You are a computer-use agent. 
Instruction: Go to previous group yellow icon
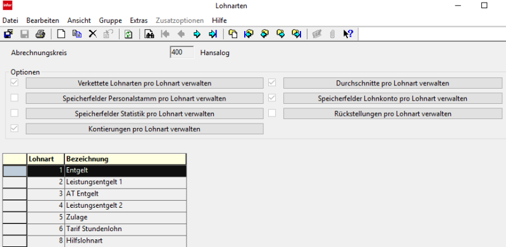264,34
